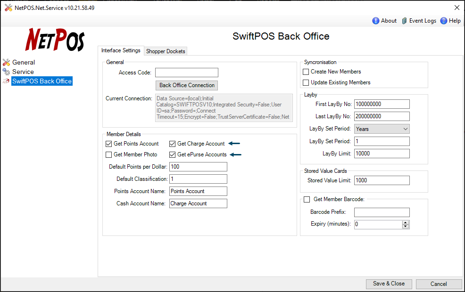Image resolution: width=465 pixels, height=292 pixels.
Task: Click the Back Office Connection button
Action: (187, 85)
